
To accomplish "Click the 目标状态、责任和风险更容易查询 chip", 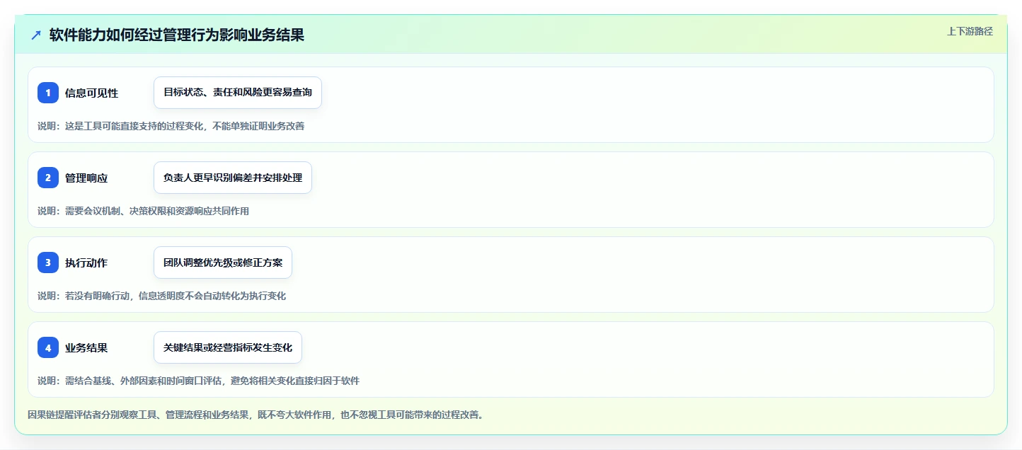I will 238,93.
